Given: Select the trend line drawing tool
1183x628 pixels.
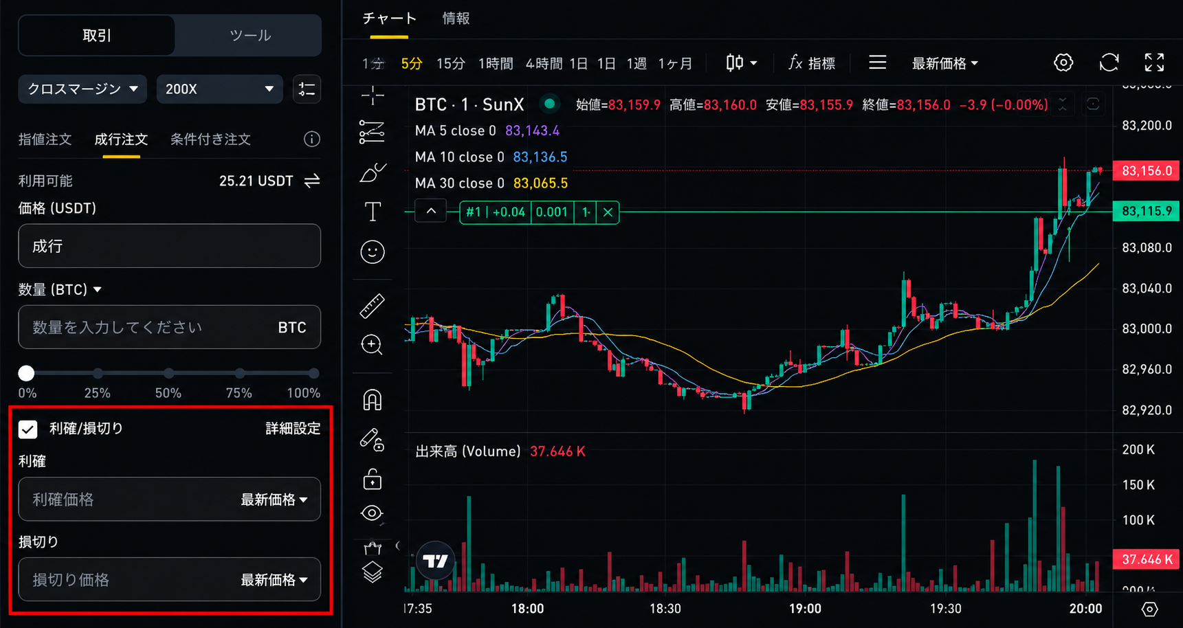Looking at the screenshot, I should pyautogui.click(x=372, y=132).
